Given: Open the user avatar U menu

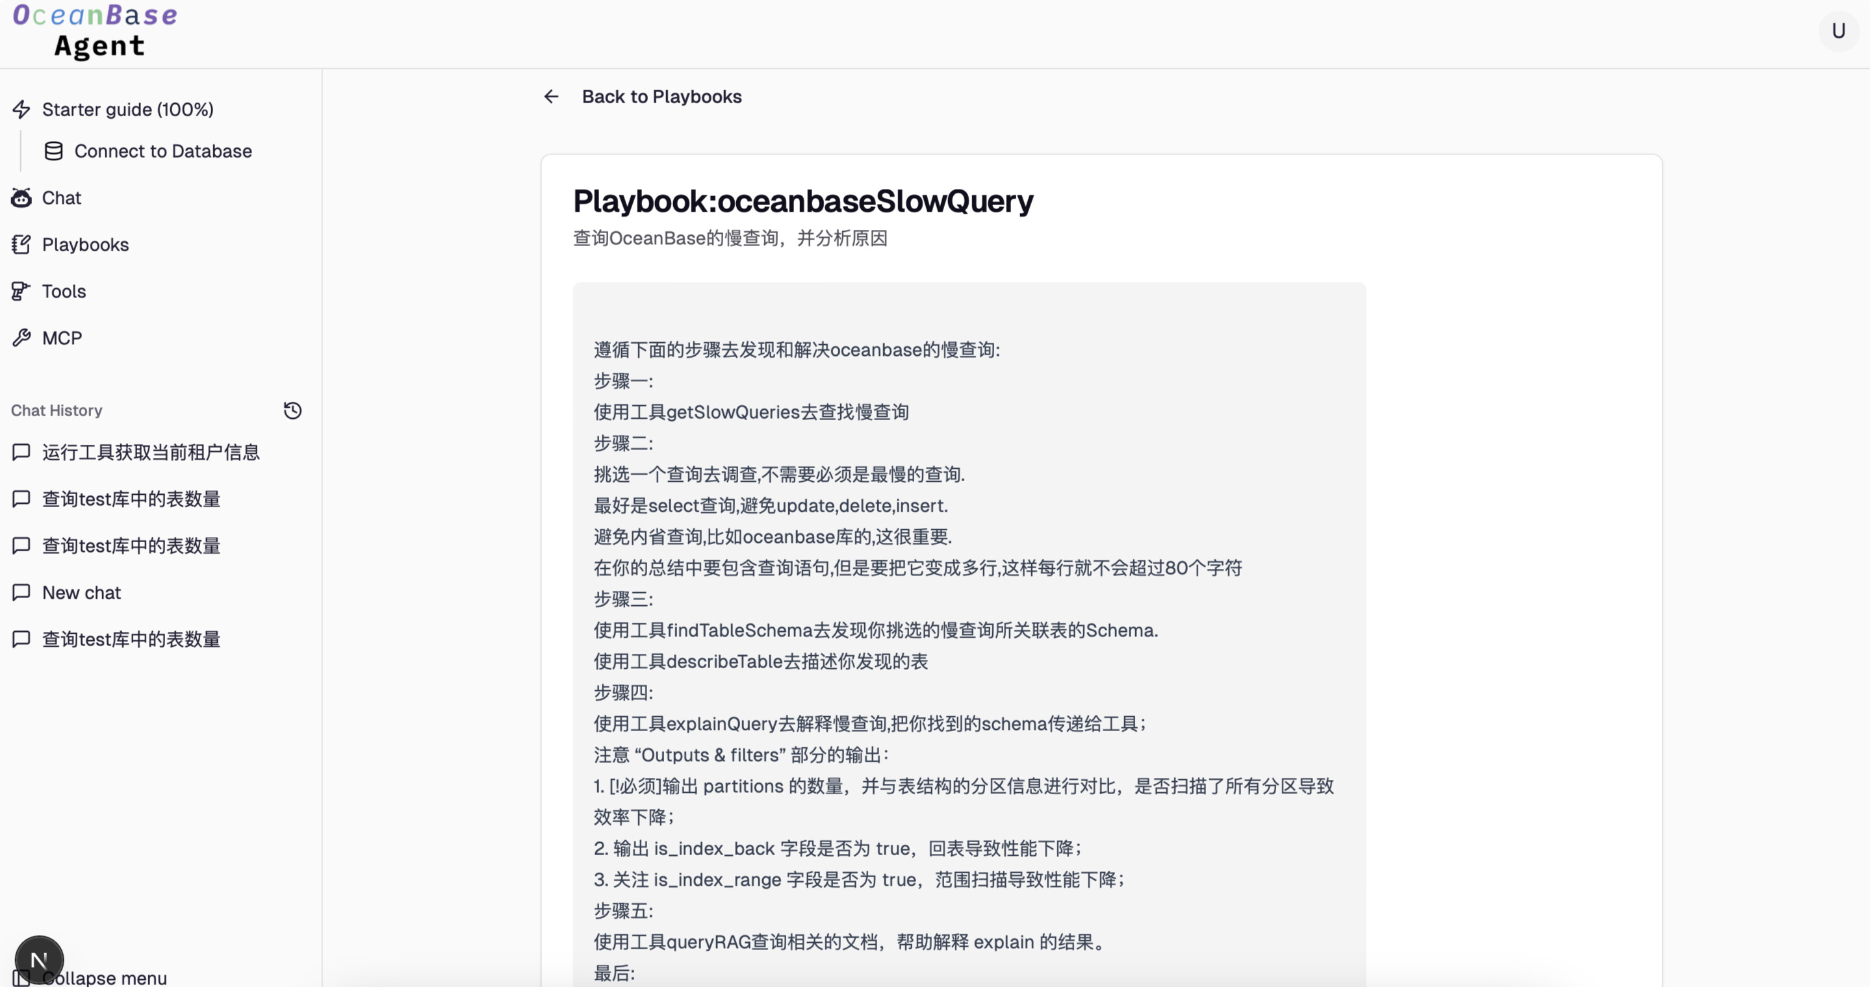Looking at the screenshot, I should [1838, 31].
